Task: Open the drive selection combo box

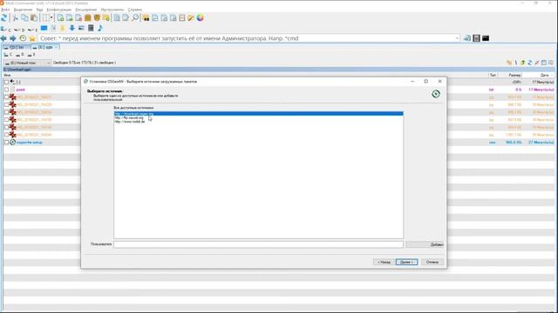Action: (x=27, y=63)
